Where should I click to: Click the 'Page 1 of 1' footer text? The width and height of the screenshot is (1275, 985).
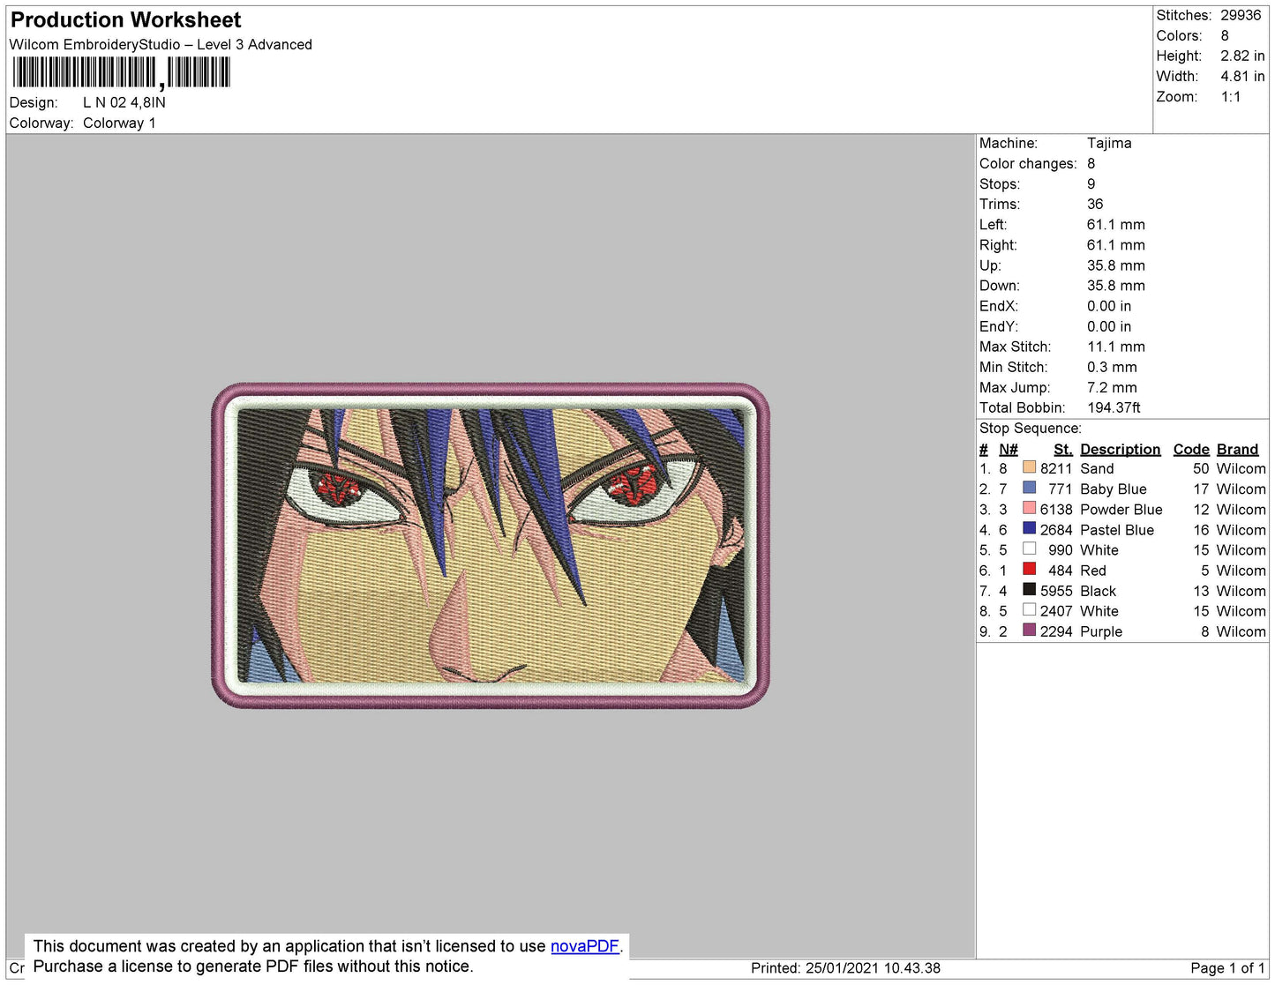[x=1227, y=968]
